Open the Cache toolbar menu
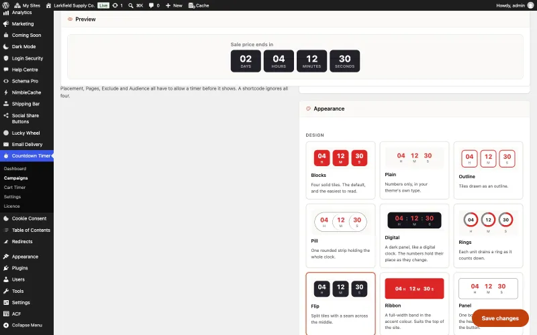Image resolution: width=537 pixels, height=335 pixels. 199,5
